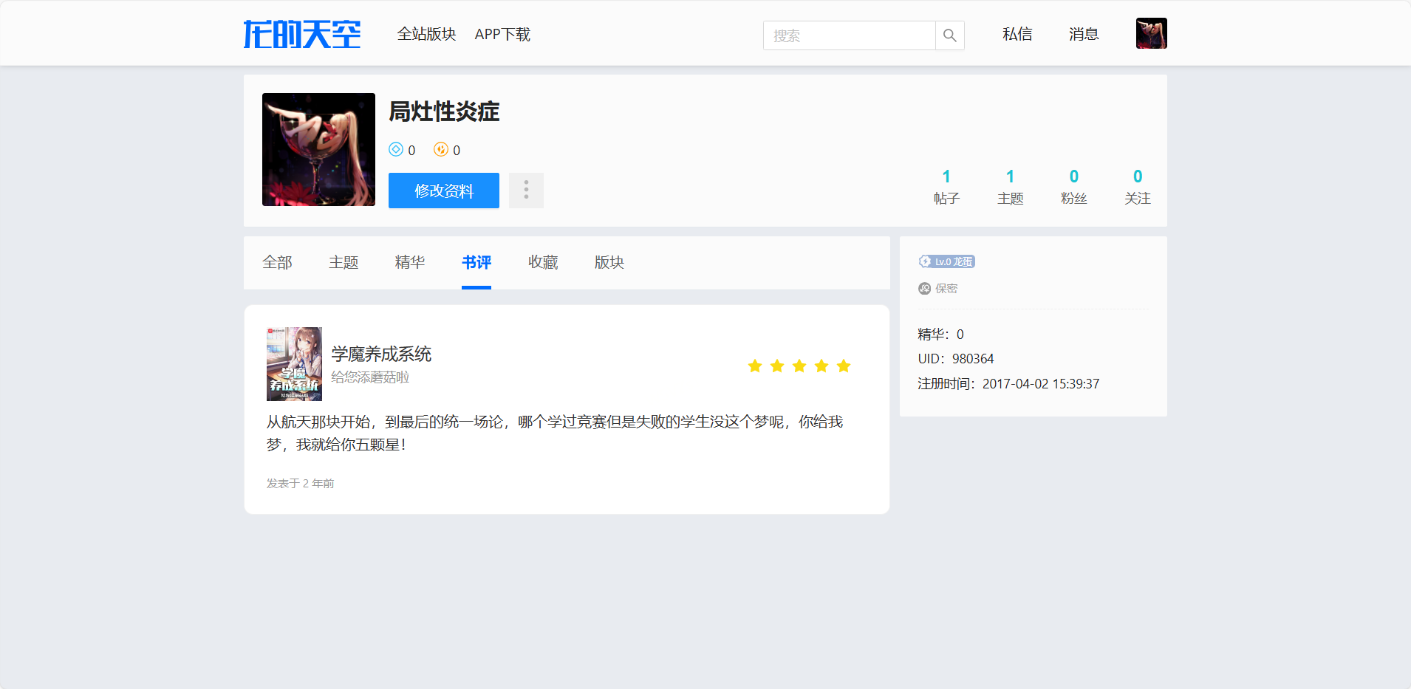The height and width of the screenshot is (689, 1411).
Task: Click the review text starting 从航天那块开始
Action: [555, 433]
